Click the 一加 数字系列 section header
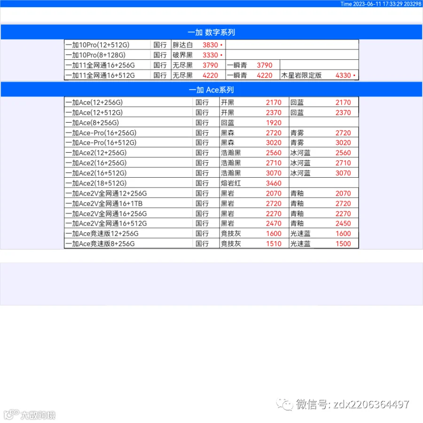Image resolution: width=423 pixels, height=423 pixels. tap(211, 32)
